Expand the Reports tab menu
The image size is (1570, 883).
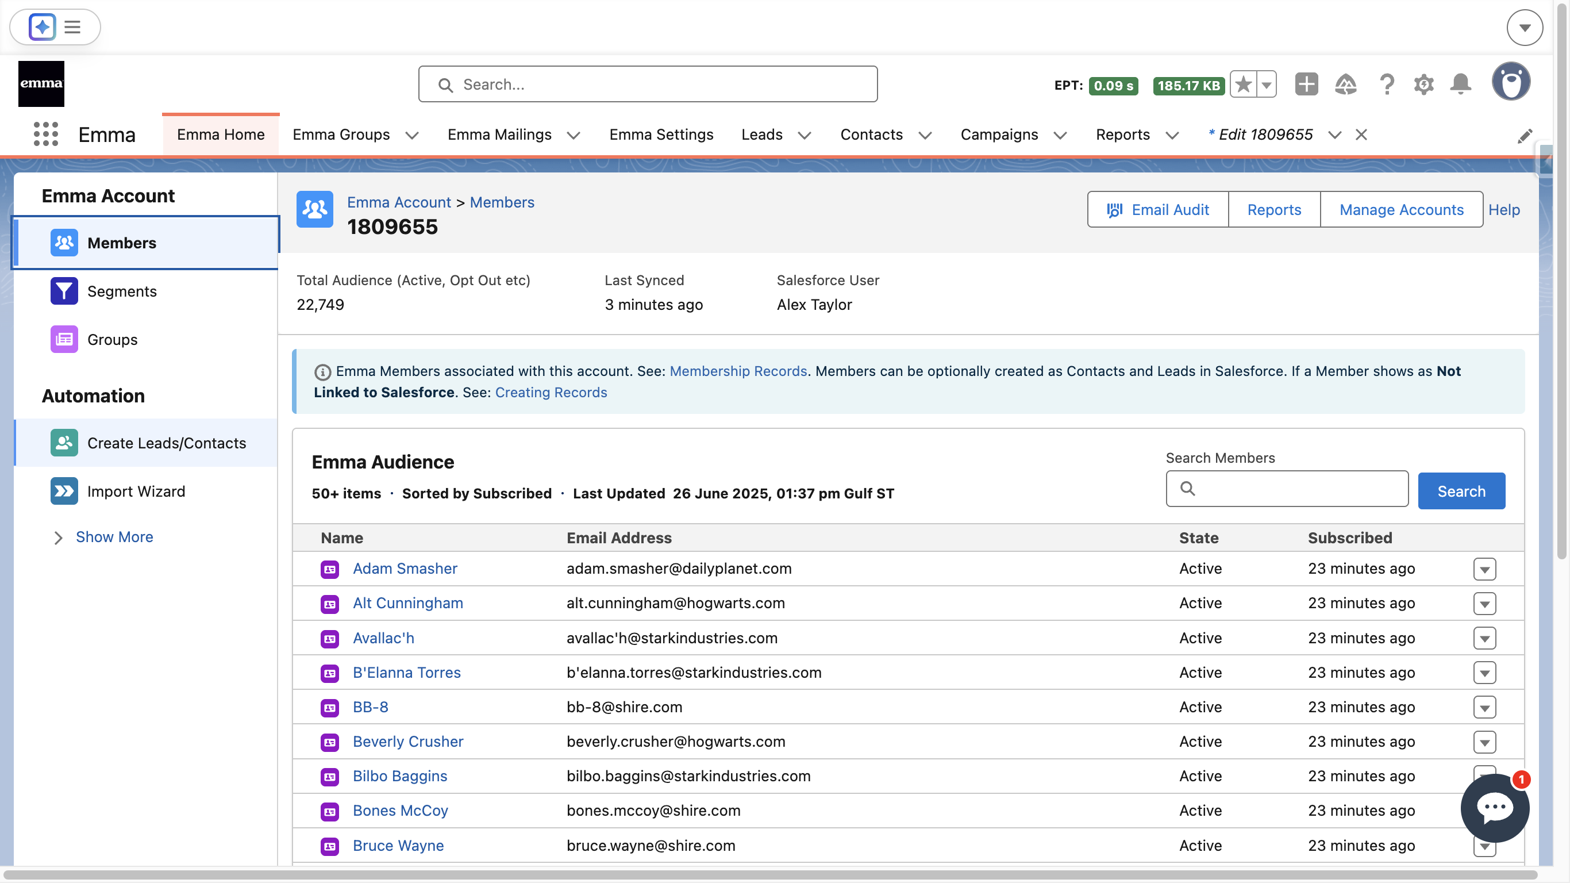tap(1172, 135)
